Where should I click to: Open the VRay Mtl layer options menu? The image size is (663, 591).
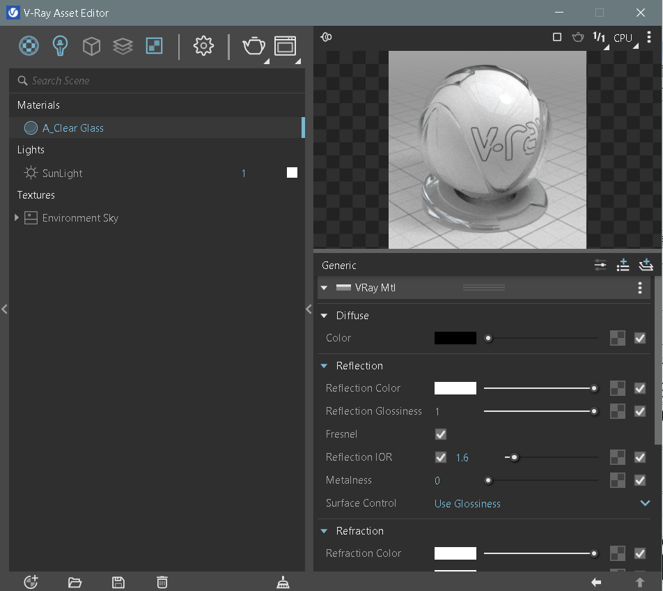[x=640, y=288]
